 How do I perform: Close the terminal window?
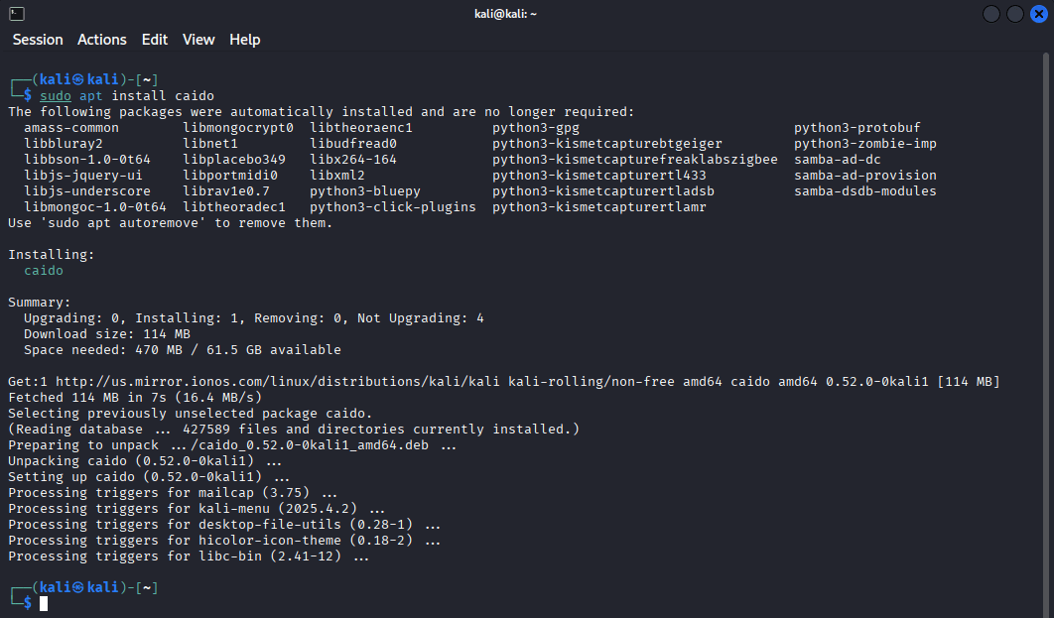tap(1041, 13)
